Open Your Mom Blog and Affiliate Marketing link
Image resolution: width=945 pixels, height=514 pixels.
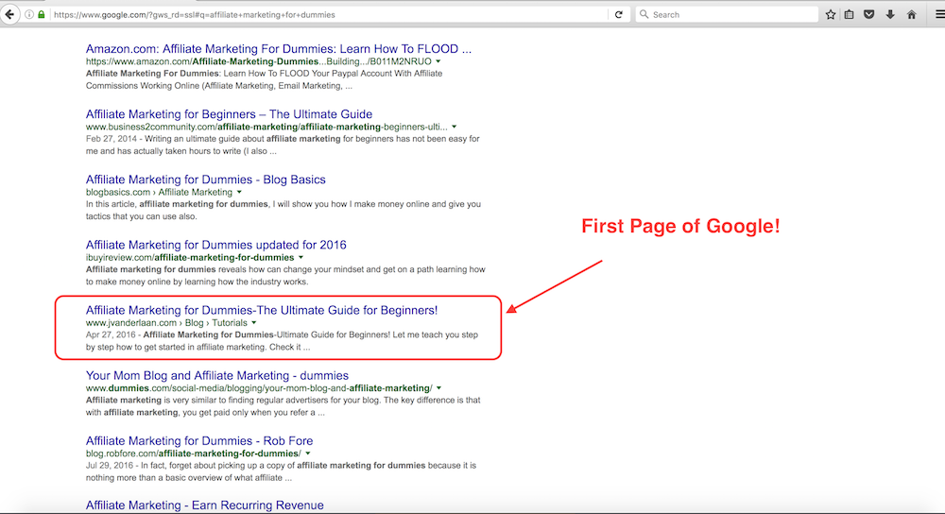[x=216, y=375]
